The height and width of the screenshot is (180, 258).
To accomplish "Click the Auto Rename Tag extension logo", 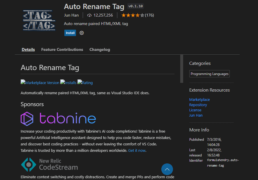I will pyautogui.click(x=39, y=20).
